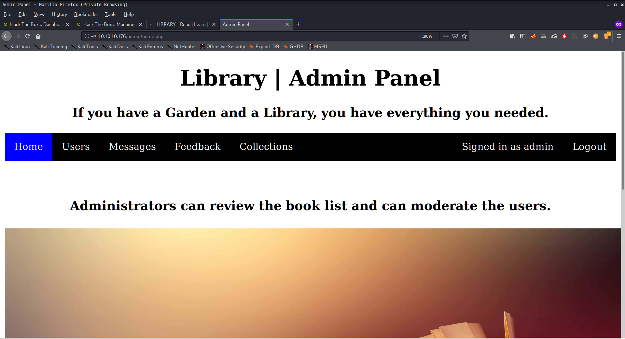Click Signed in as admin
The width and height of the screenshot is (625, 339).
tap(507, 147)
